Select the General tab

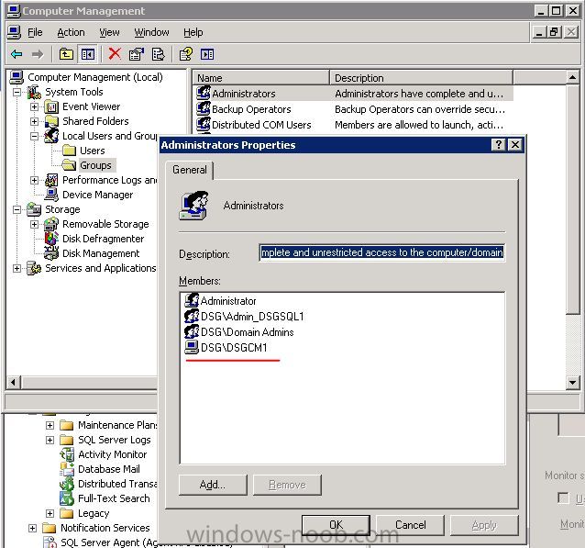coord(190,170)
